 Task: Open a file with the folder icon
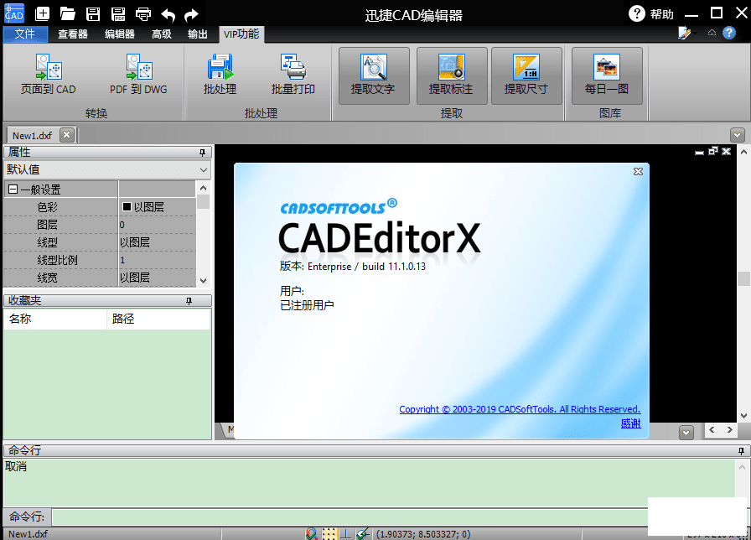pyautogui.click(x=68, y=14)
